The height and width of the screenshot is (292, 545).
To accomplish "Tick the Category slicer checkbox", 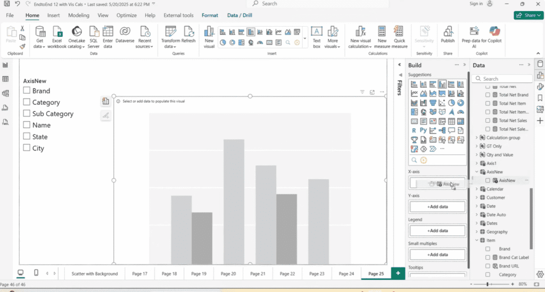I will pos(27,102).
